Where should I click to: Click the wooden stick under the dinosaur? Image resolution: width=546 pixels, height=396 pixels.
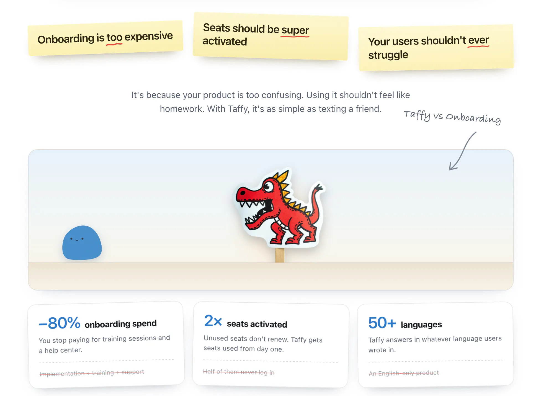coord(279,255)
